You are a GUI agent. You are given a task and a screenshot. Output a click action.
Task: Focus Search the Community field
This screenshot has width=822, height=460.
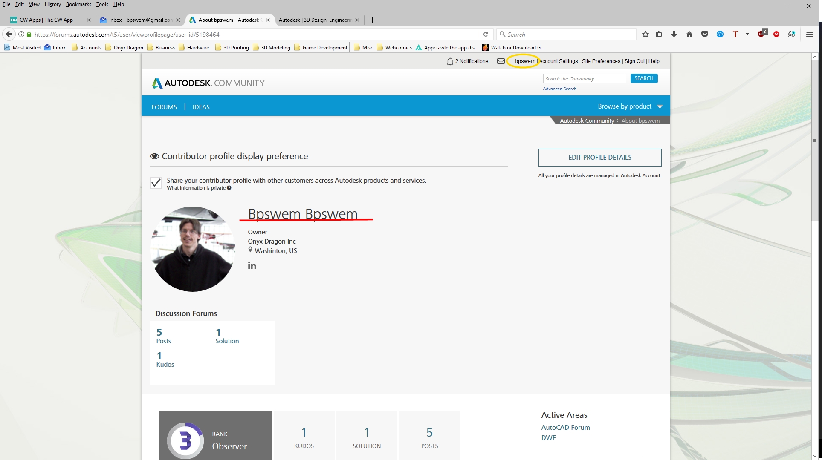coord(584,79)
